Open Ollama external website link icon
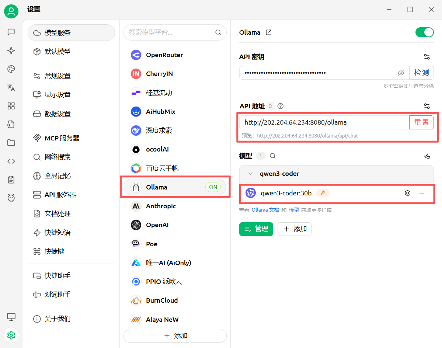The width and height of the screenshot is (442, 348). point(269,32)
